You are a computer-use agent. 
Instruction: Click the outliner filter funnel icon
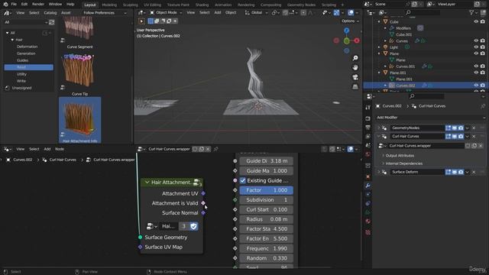[x=472, y=12]
